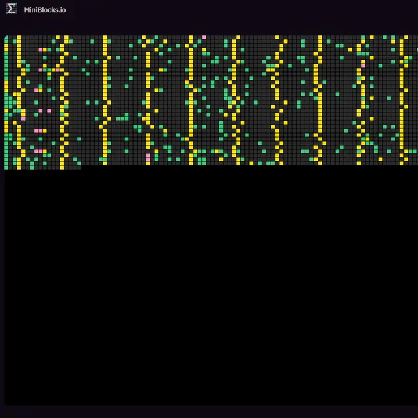
Task: Select the pink block in the top grid row
Action: click(x=204, y=37)
